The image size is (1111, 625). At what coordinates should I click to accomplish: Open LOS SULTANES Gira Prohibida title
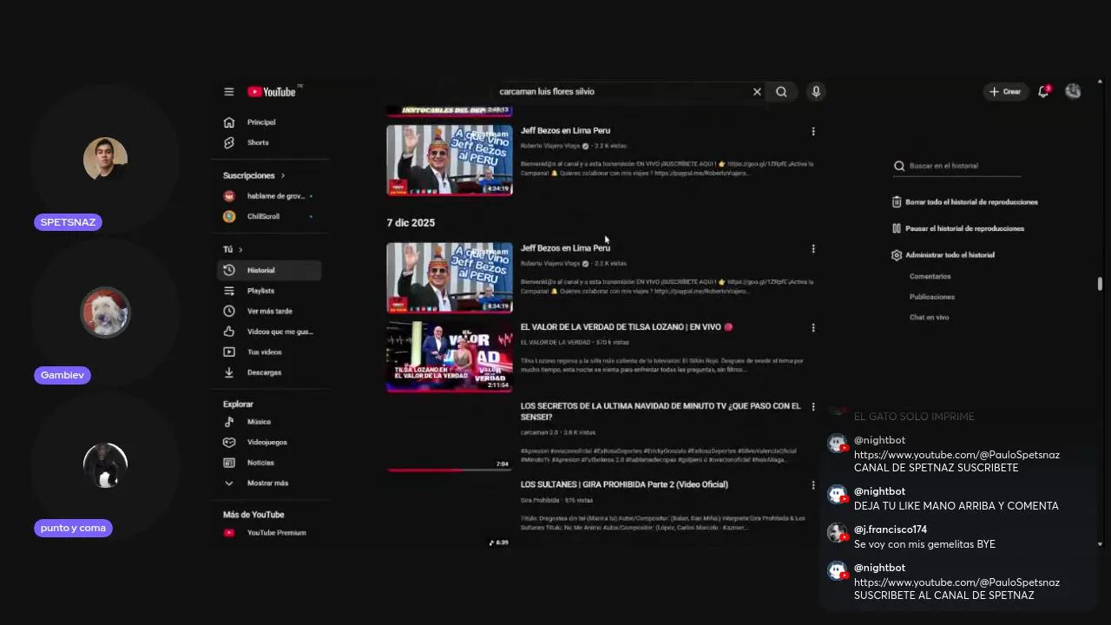point(624,484)
